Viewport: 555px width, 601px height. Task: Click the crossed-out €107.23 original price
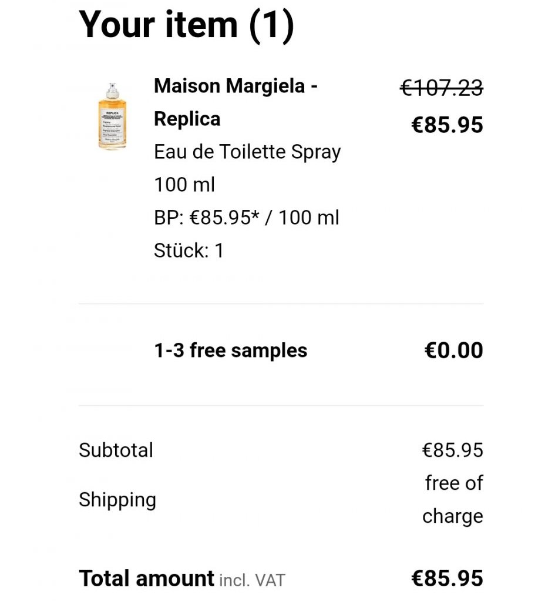click(442, 88)
